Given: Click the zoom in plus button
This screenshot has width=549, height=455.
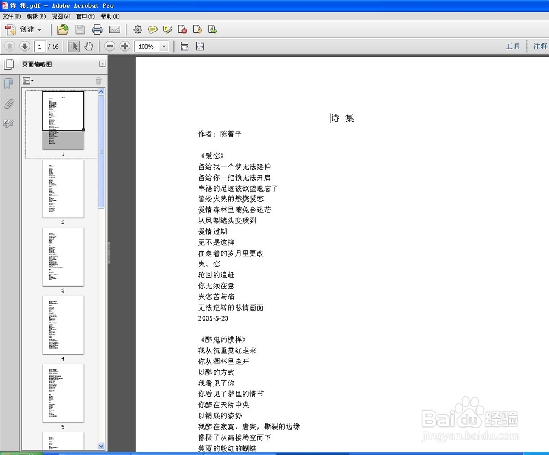Looking at the screenshot, I should tap(125, 46).
